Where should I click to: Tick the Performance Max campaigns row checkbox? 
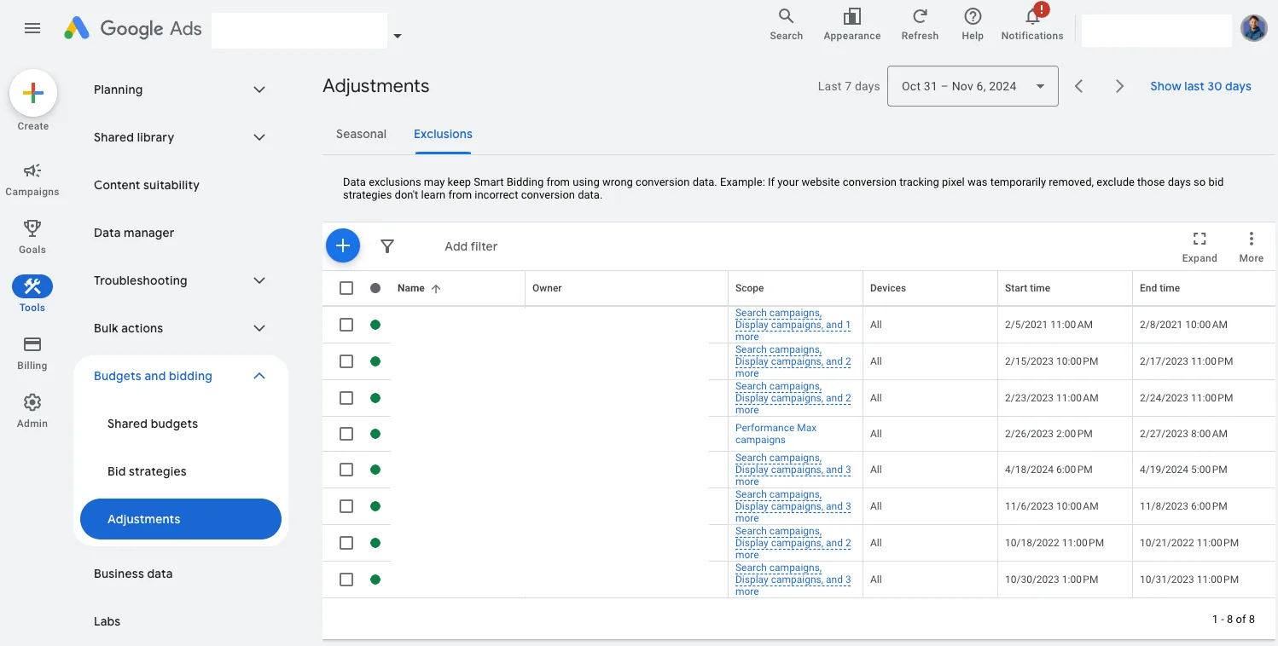[346, 434]
